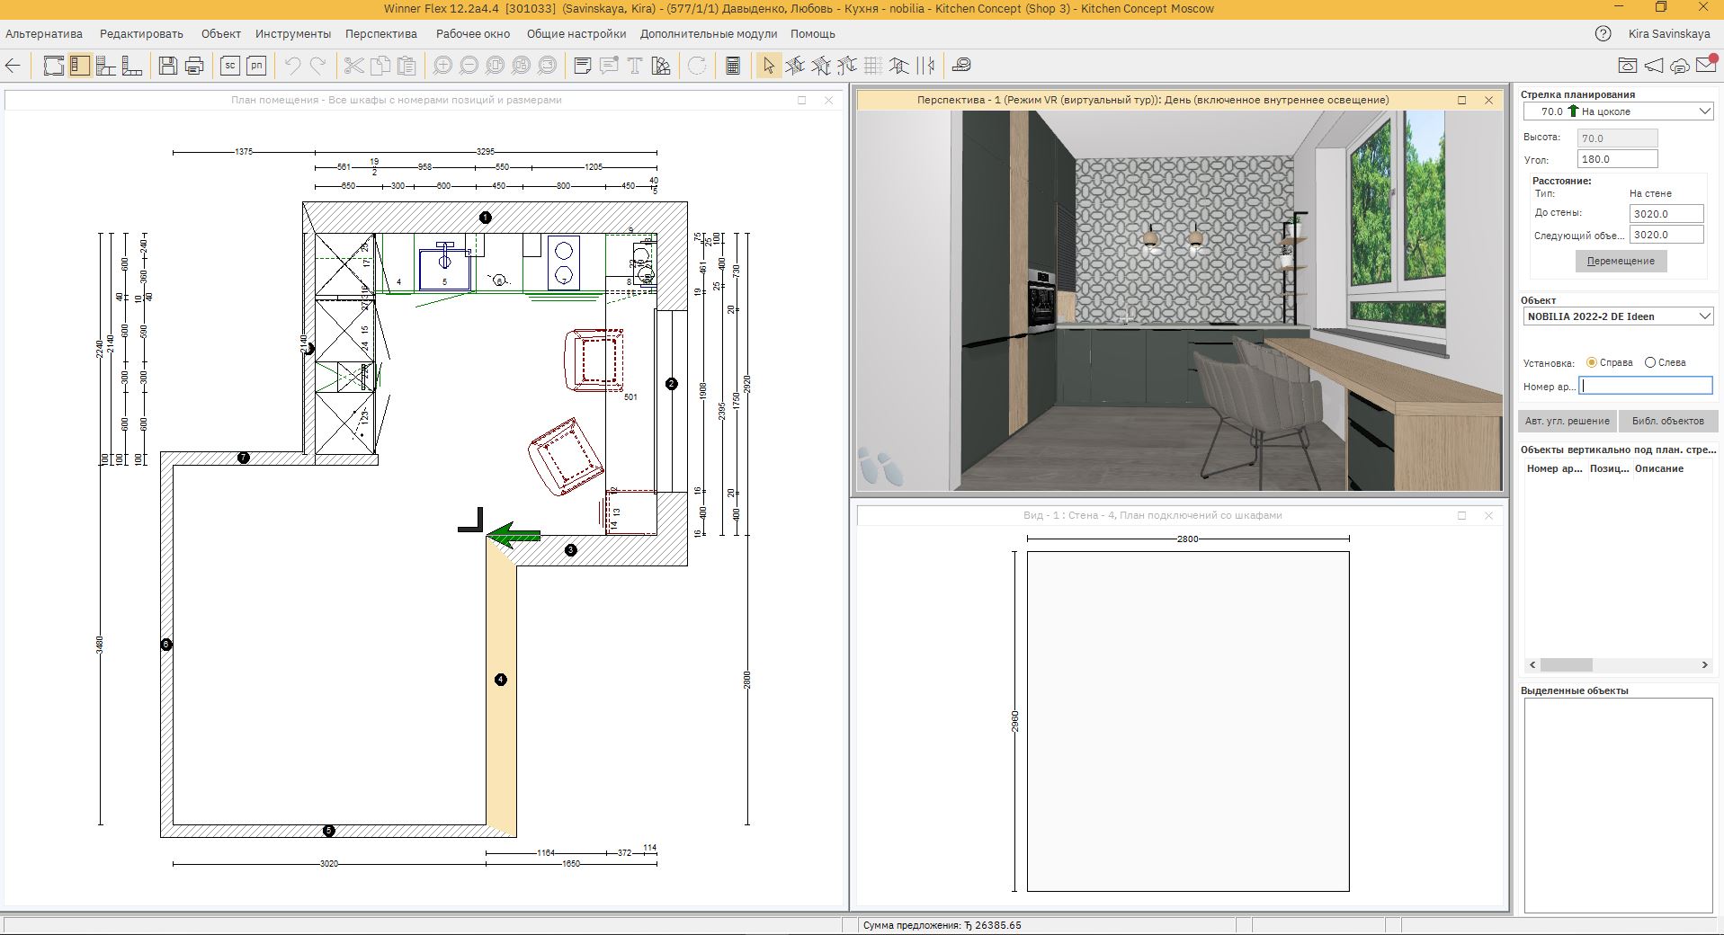
Task: Click wall marker 4 in floor plan
Action: point(501,680)
